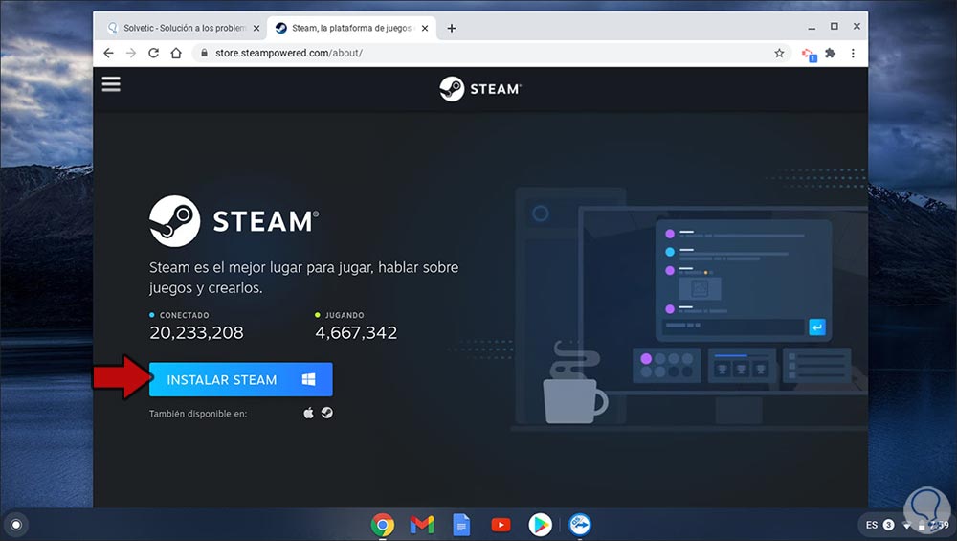Screen dimensions: 957x541
Task: View site security lock info
Action: pos(204,53)
